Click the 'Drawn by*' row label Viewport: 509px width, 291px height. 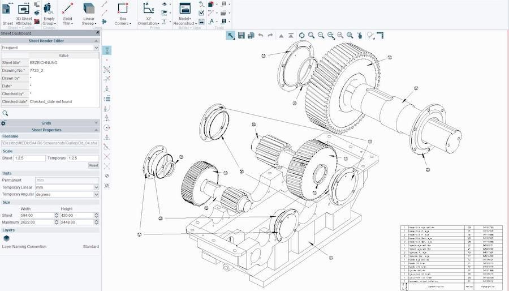[x=11, y=78]
